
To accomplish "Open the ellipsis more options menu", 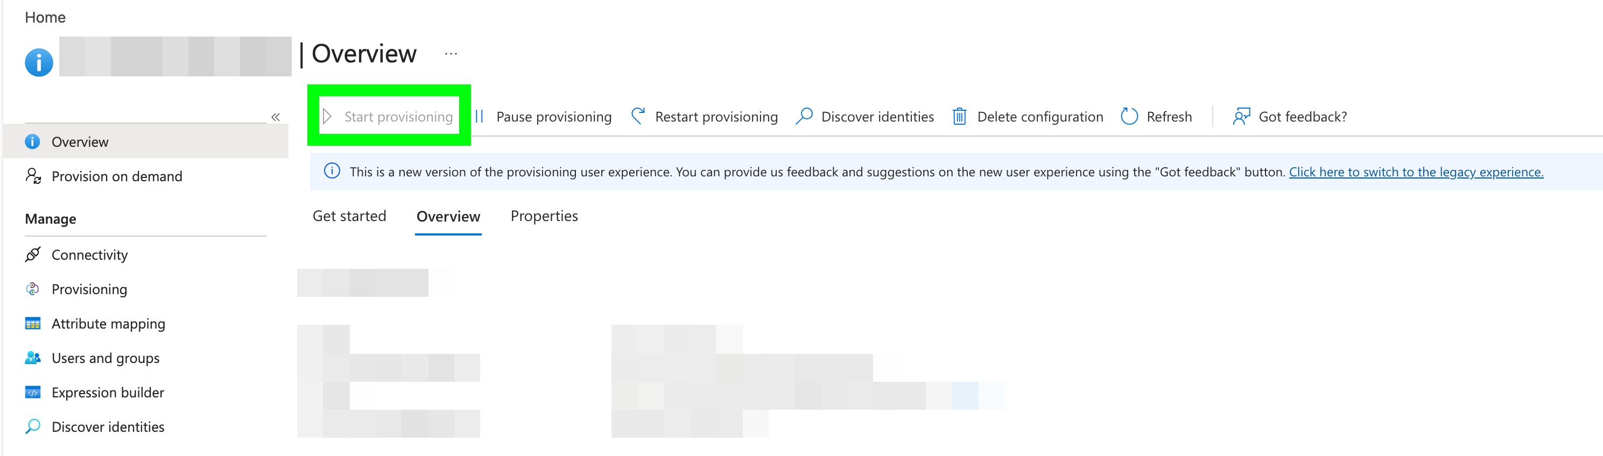I will pyautogui.click(x=451, y=54).
